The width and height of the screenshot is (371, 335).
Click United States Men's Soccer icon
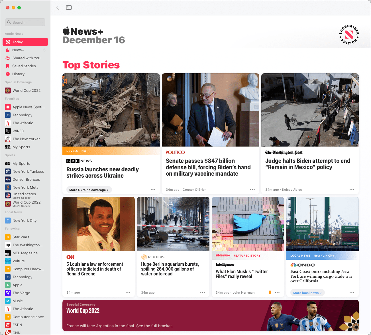coord(8,196)
